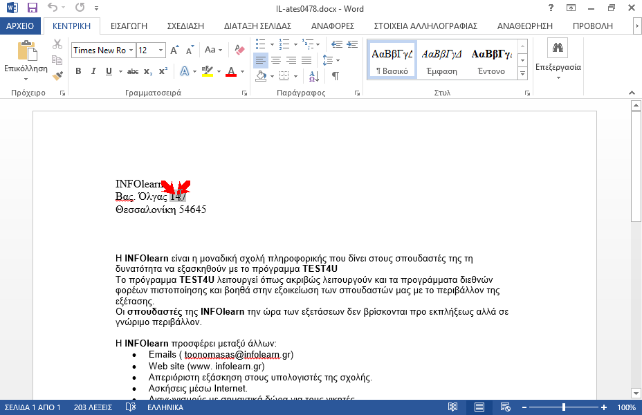Open the font size dropdown
The image size is (642, 415).
tap(161, 50)
